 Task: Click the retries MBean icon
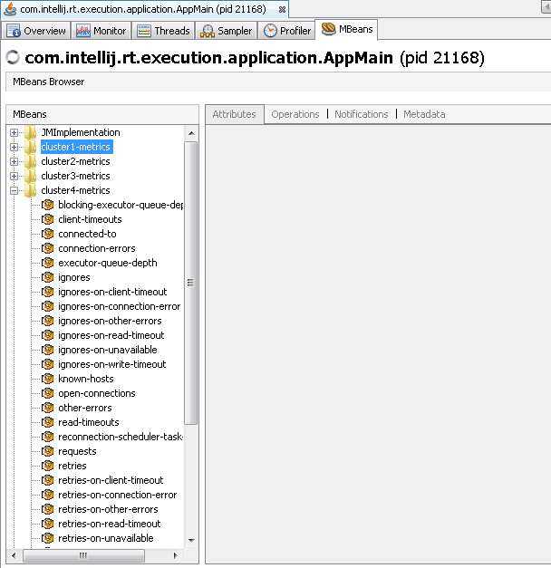[48, 466]
